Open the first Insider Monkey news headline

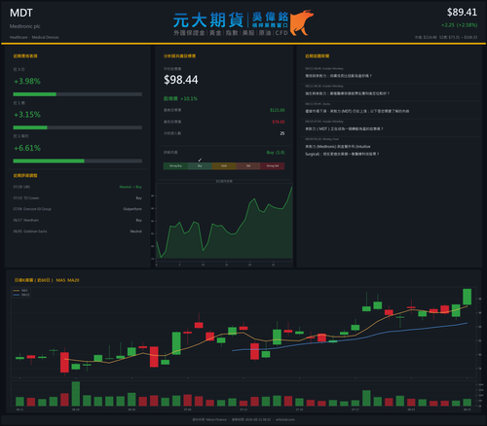[338, 76]
